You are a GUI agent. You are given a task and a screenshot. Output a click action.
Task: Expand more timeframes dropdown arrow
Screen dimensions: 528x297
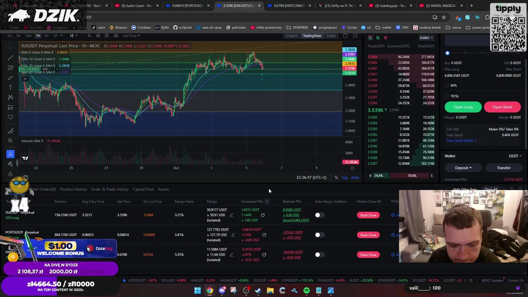(61, 36)
